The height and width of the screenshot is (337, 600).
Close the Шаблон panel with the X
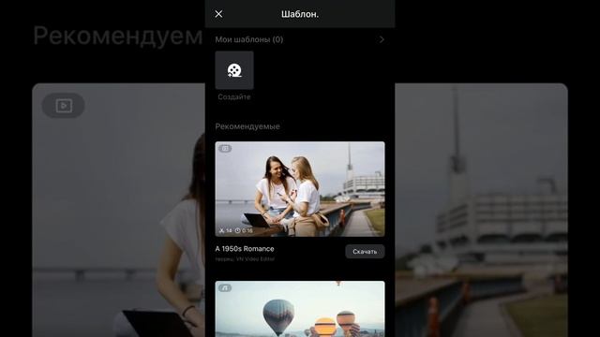tap(218, 14)
